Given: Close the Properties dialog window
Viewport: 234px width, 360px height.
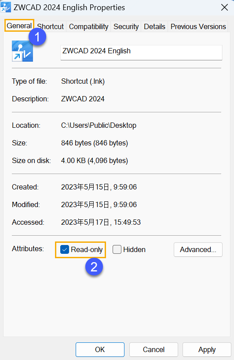Looking at the screenshot, I should pos(224,7).
